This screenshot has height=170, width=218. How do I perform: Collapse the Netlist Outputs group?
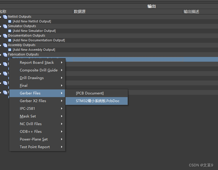(x=1, y=17)
